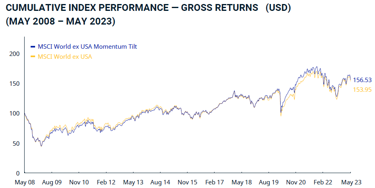Click the 200 y-axis label
The image size is (375, 188).
[15, 54]
